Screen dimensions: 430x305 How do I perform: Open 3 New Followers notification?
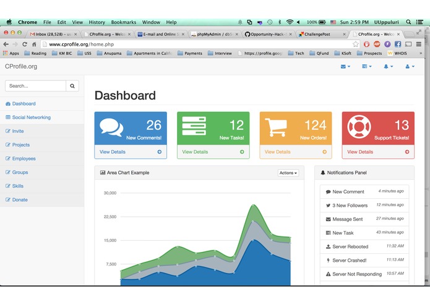[364, 206]
